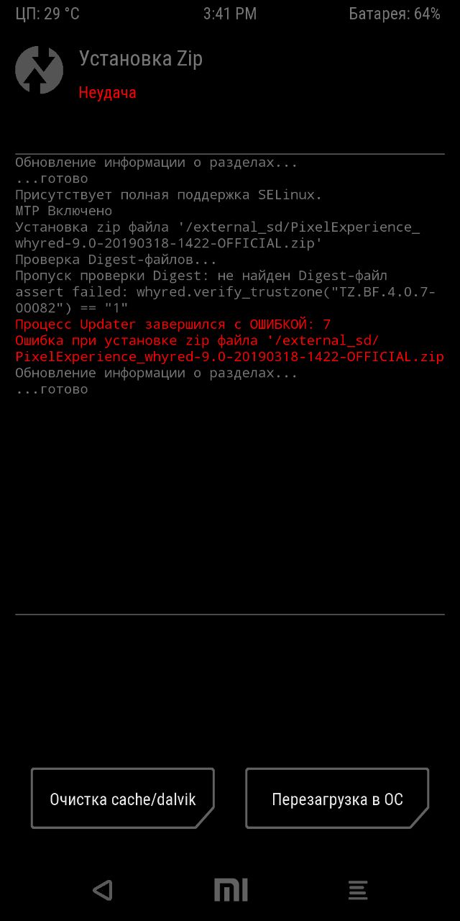
Task: Open the console log menu icon
Action: click(358, 891)
